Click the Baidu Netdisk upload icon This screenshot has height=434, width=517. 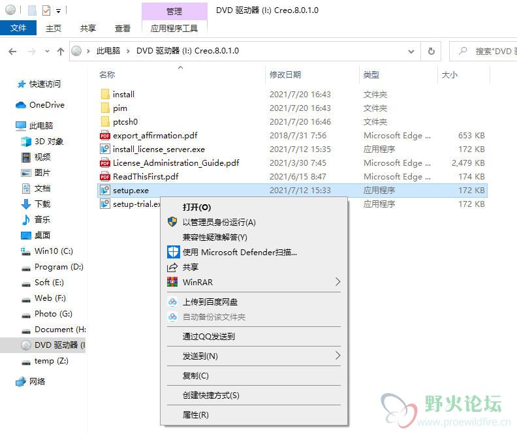tap(172, 302)
